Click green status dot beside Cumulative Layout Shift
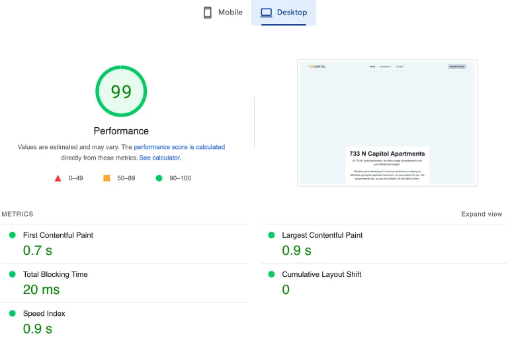This screenshot has width=508, height=345. [271, 274]
